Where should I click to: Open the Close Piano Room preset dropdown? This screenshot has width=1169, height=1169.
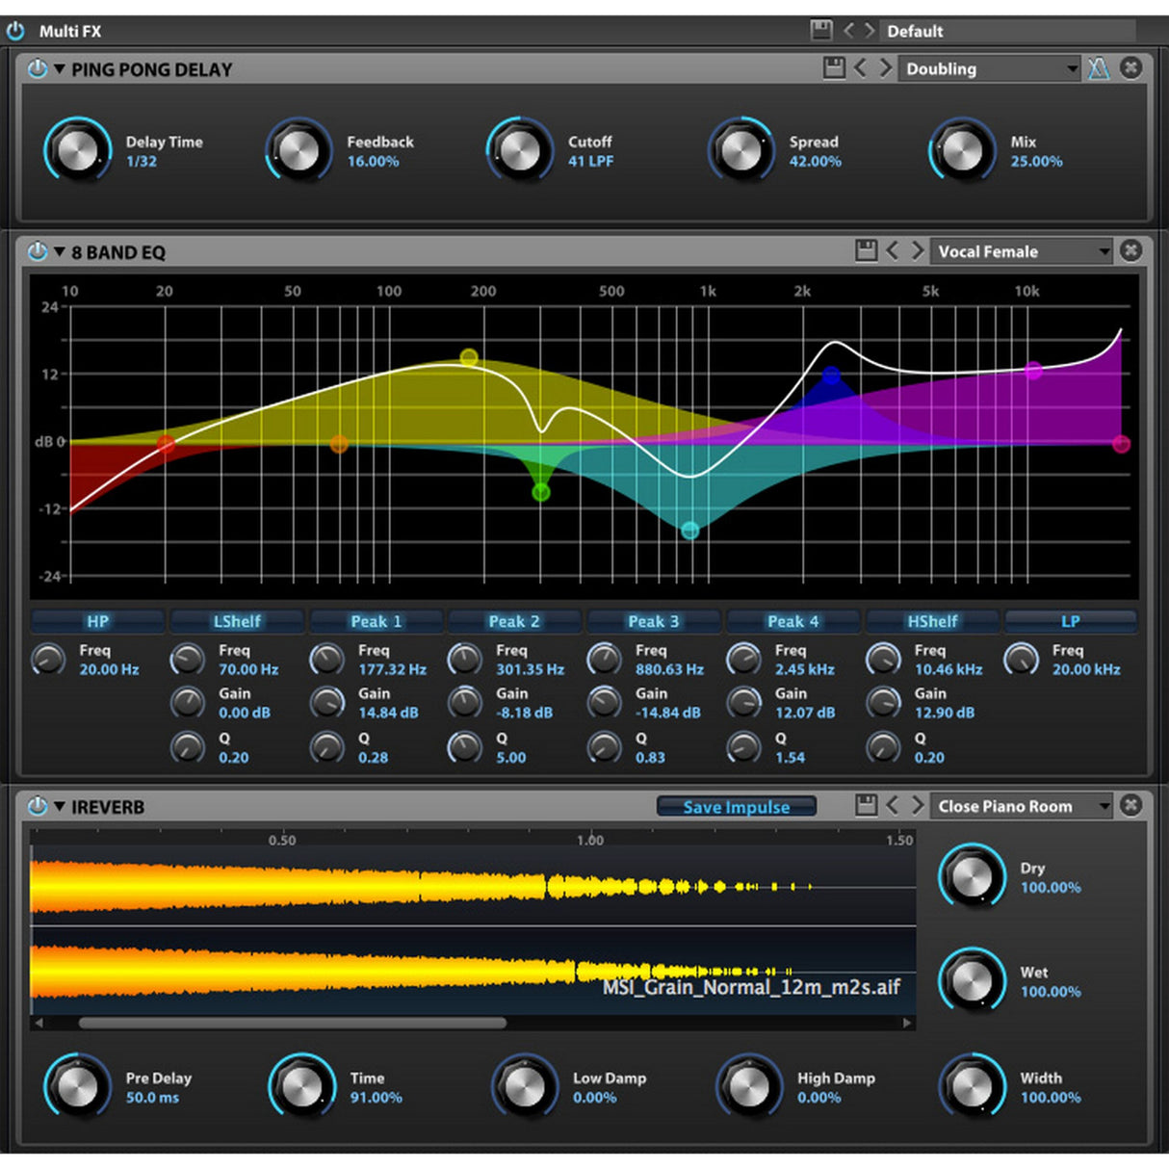pos(1021,805)
